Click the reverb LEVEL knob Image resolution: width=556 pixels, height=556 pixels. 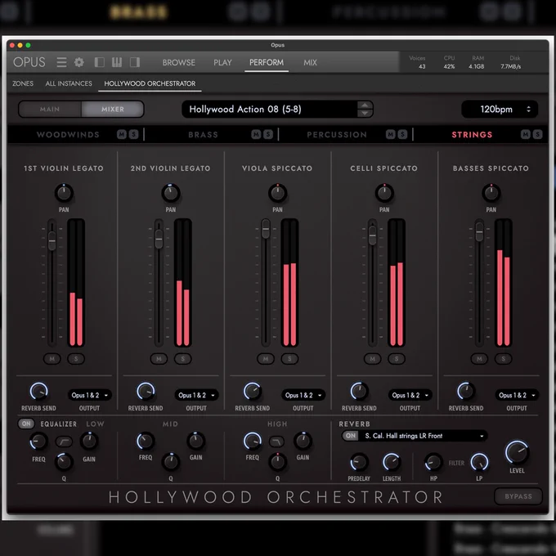tap(517, 452)
